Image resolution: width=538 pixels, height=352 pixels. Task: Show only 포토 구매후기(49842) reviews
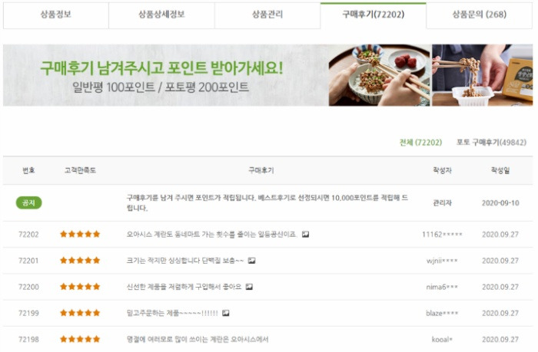pyautogui.click(x=491, y=143)
